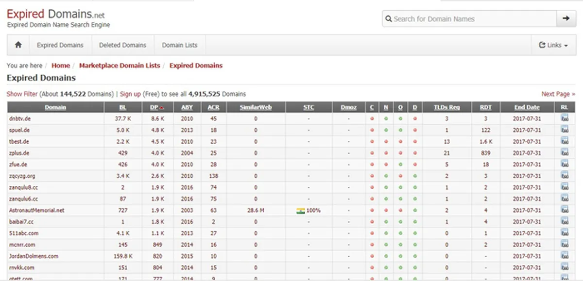Viewport: 583px width, 281px height.
Task: Click the Sign up link
Action: point(130,94)
